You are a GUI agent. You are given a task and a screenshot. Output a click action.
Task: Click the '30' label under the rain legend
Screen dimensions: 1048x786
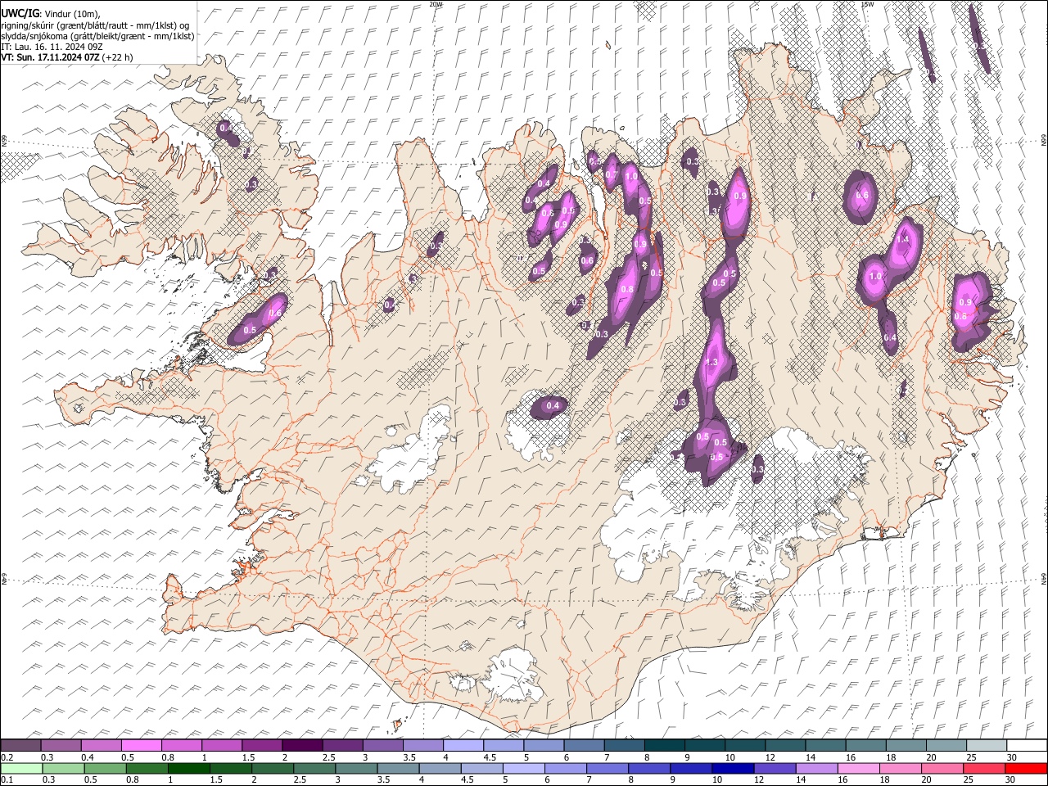pos(1011,780)
